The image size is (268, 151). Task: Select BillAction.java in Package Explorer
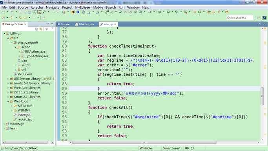tap(35, 52)
